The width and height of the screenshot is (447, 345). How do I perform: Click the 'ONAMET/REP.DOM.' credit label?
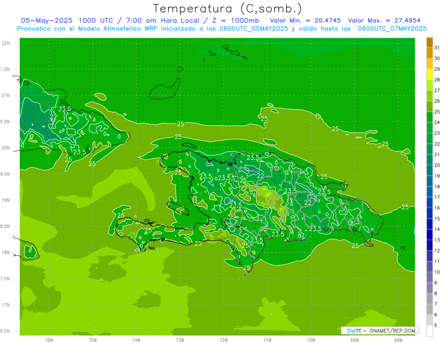[x=393, y=330]
